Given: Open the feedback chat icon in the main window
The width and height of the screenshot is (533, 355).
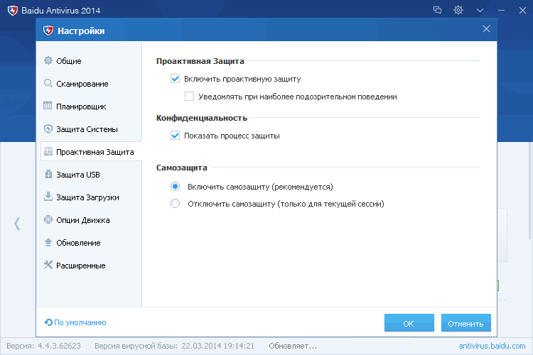Looking at the screenshot, I should pos(438,10).
